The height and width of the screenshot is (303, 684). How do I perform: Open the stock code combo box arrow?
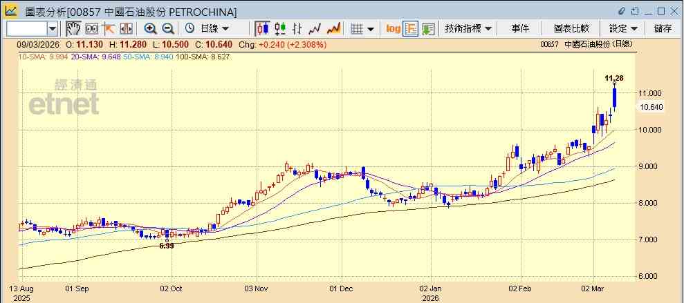53,29
